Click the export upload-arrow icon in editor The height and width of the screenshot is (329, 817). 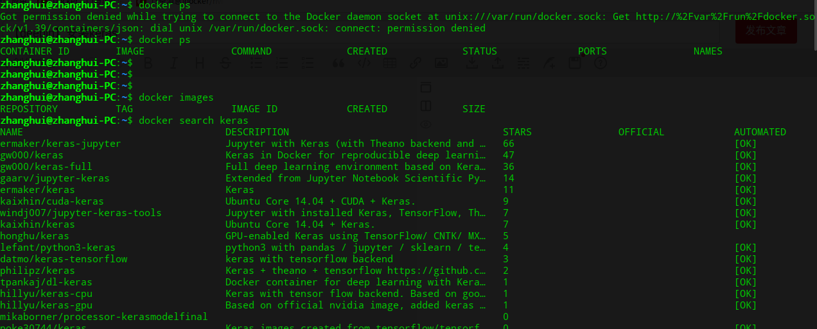pos(497,63)
